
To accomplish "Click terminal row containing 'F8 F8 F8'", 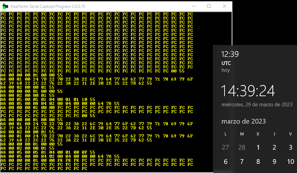I will pos(97,160).
